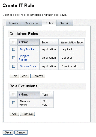96x137 pixels.
Task: Click sort arrow on Contained Roles Name column
Action: pos(19,42)
